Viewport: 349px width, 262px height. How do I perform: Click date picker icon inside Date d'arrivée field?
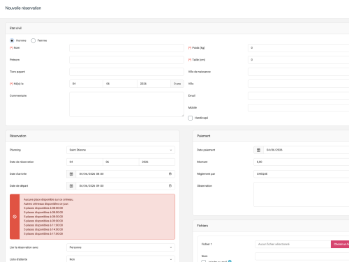(170, 174)
